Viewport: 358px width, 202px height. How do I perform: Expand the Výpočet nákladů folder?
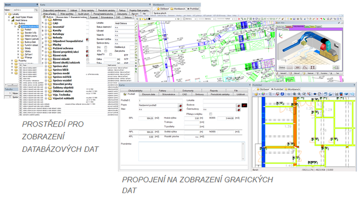pos(46,98)
